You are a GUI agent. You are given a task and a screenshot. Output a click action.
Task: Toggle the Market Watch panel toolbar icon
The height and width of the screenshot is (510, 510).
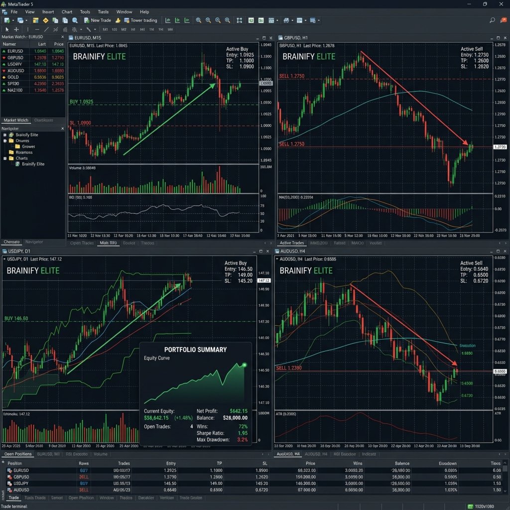(x=36, y=20)
